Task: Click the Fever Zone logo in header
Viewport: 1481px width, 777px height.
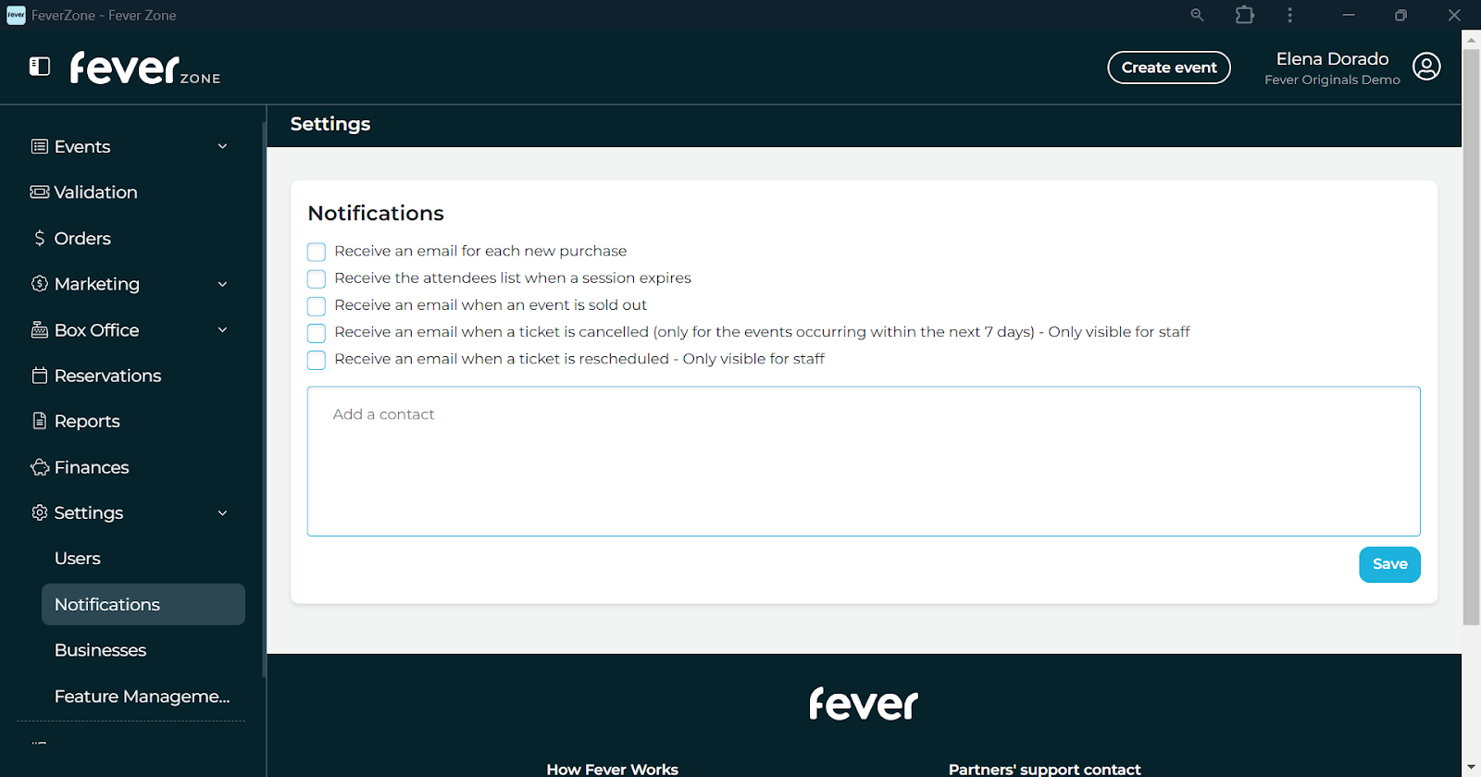Action: click(x=145, y=68)
